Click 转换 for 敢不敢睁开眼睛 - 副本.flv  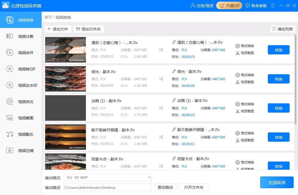click(x=278, y=137)
